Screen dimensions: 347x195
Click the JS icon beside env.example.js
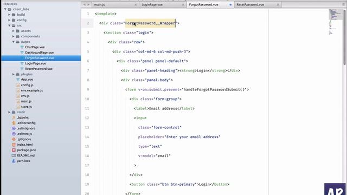click(18, 90)
